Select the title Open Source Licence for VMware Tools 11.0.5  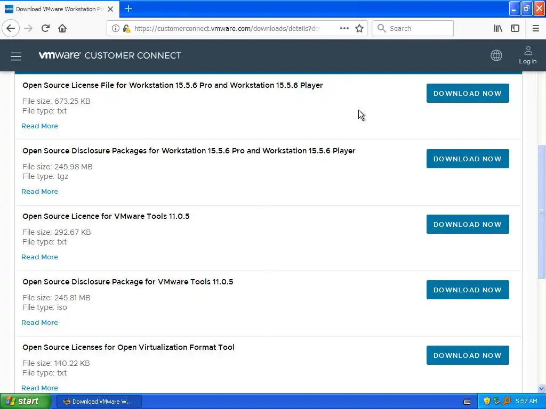click(106, 216)
